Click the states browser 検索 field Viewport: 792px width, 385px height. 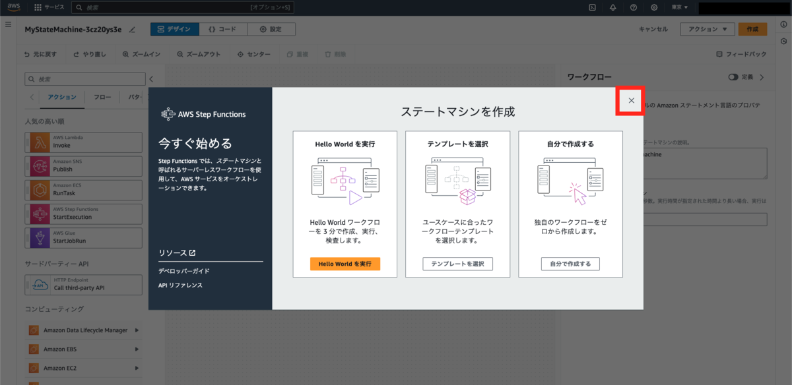pos(85,79)
